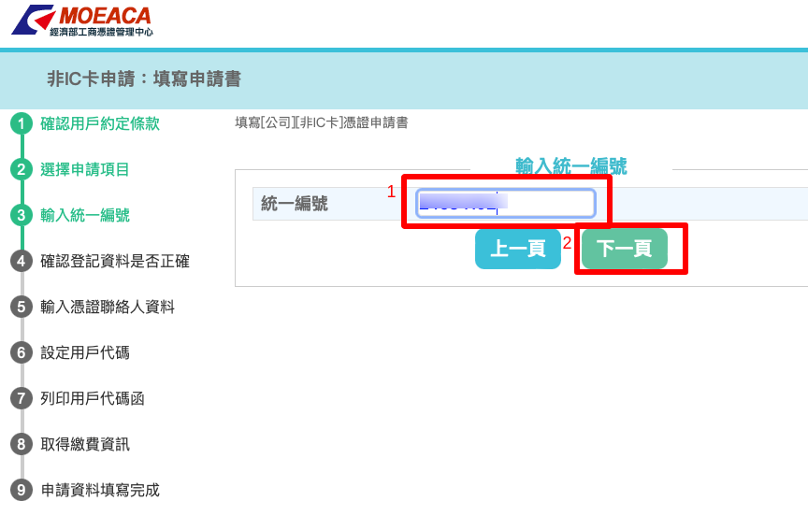Select step 7 number circle

tap(22, 398)
